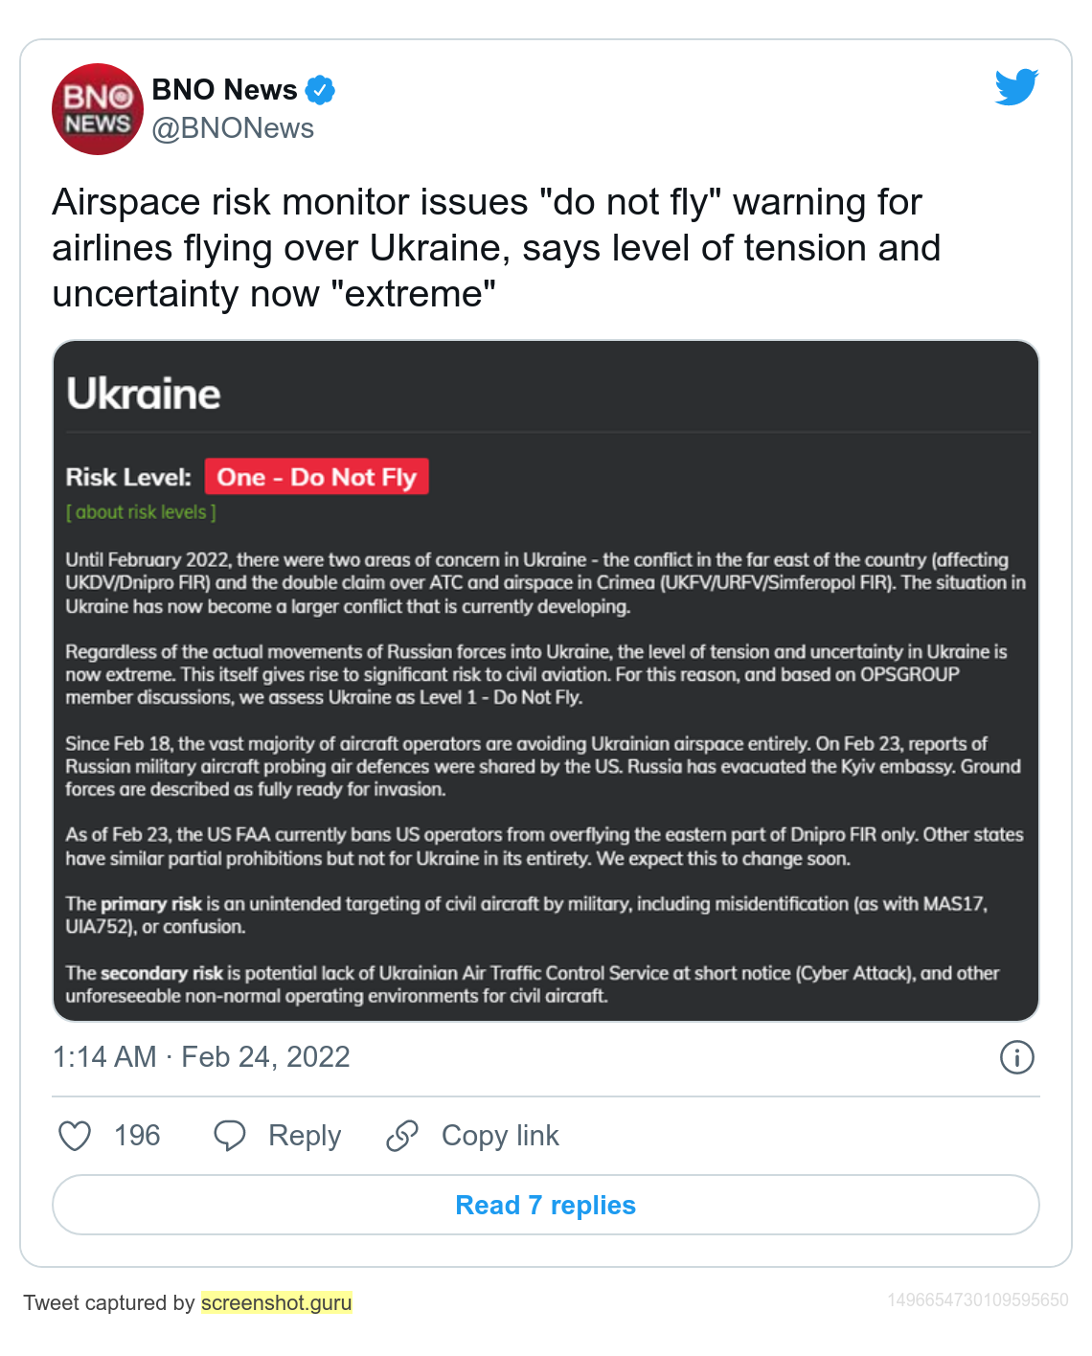Click the "about risk levels" green link
This screenshot has height=1356, width=1092.
coord(141,512)
